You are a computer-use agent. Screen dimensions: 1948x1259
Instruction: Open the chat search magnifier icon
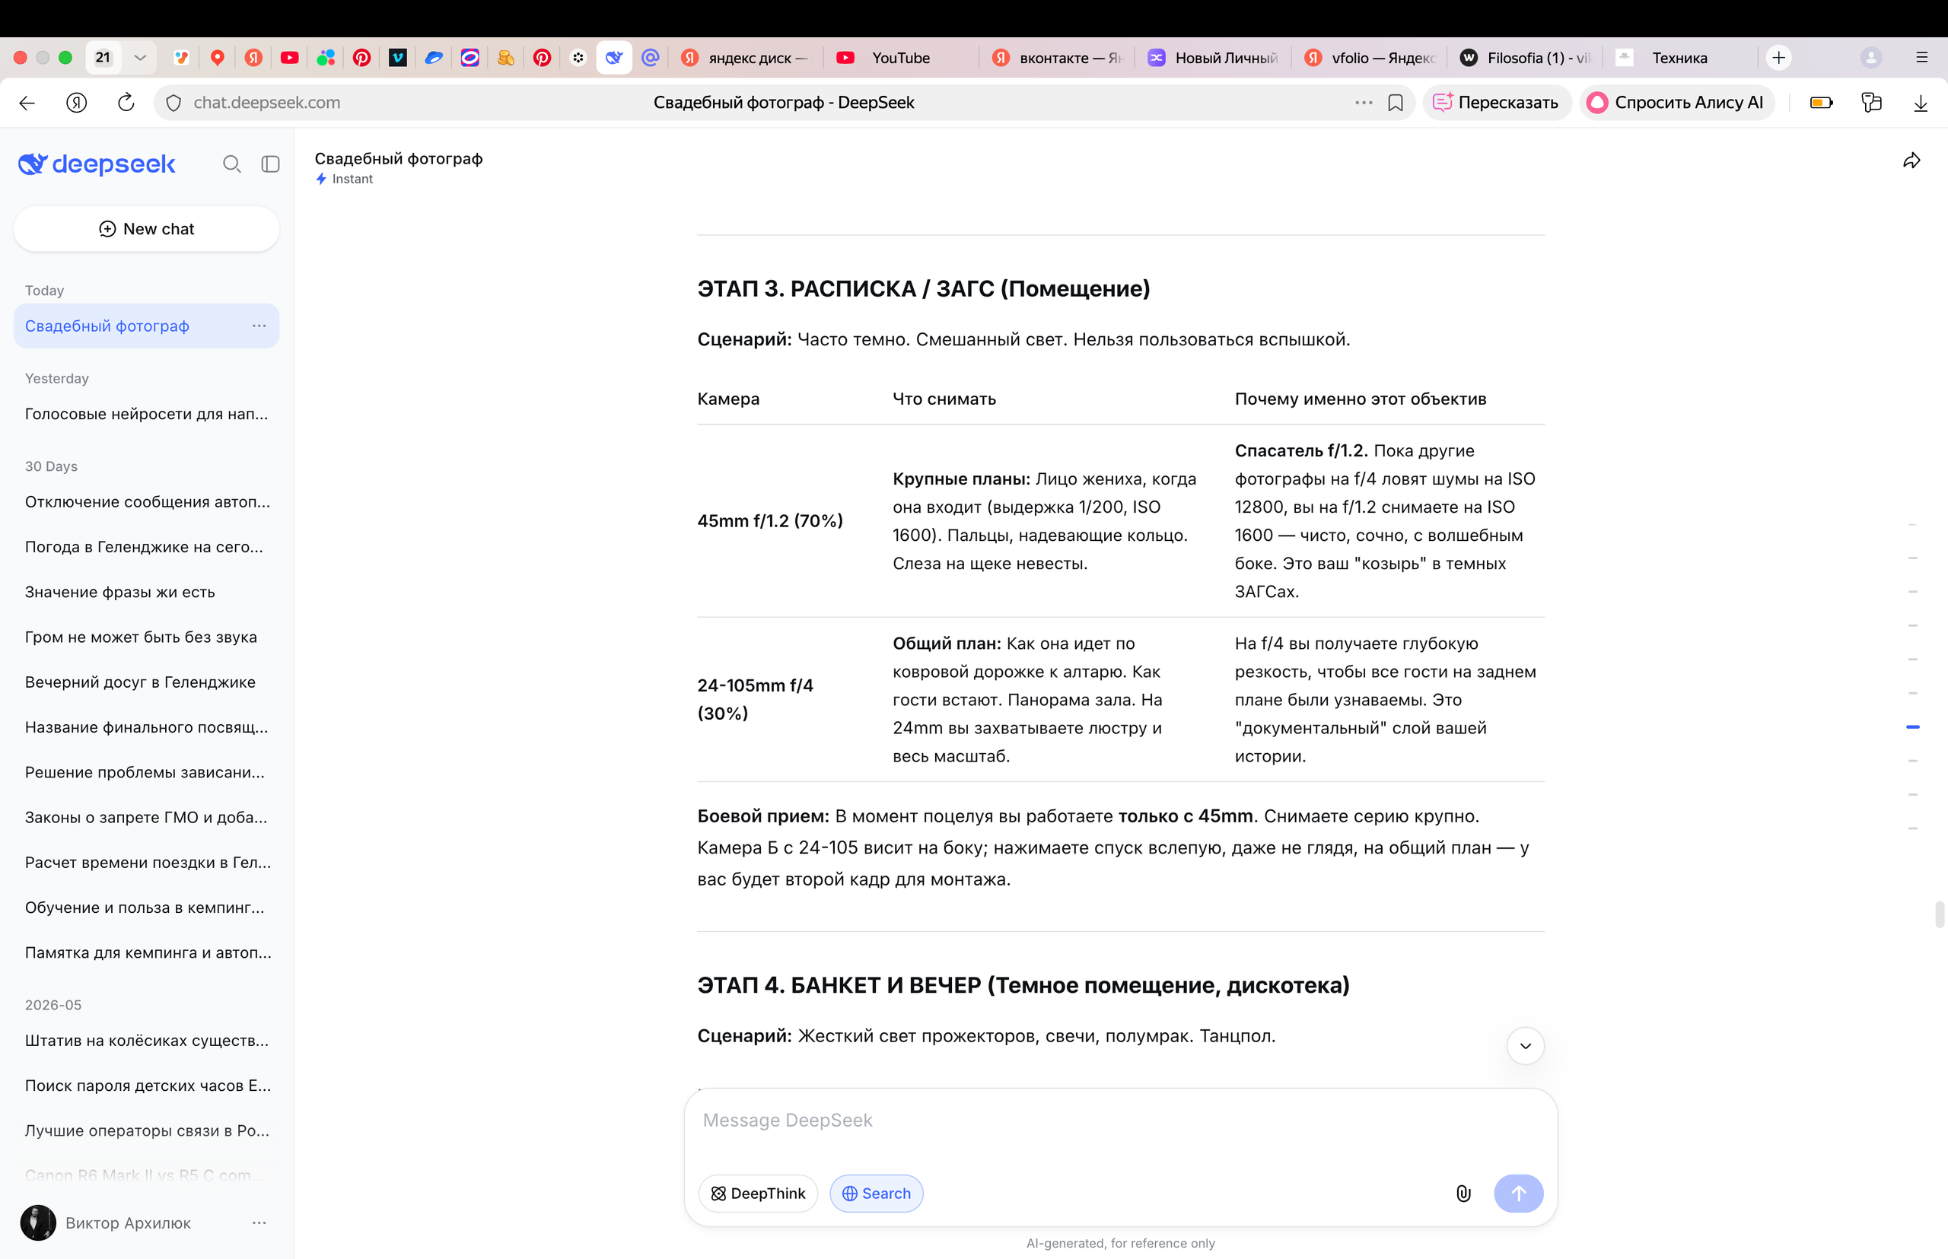(232, 164)
